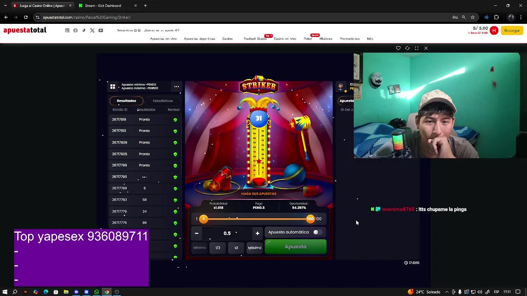Screen dimensions: 527x296
Task: Expand the Más menu
Action: pyautogui.click(x=370, y=39)
